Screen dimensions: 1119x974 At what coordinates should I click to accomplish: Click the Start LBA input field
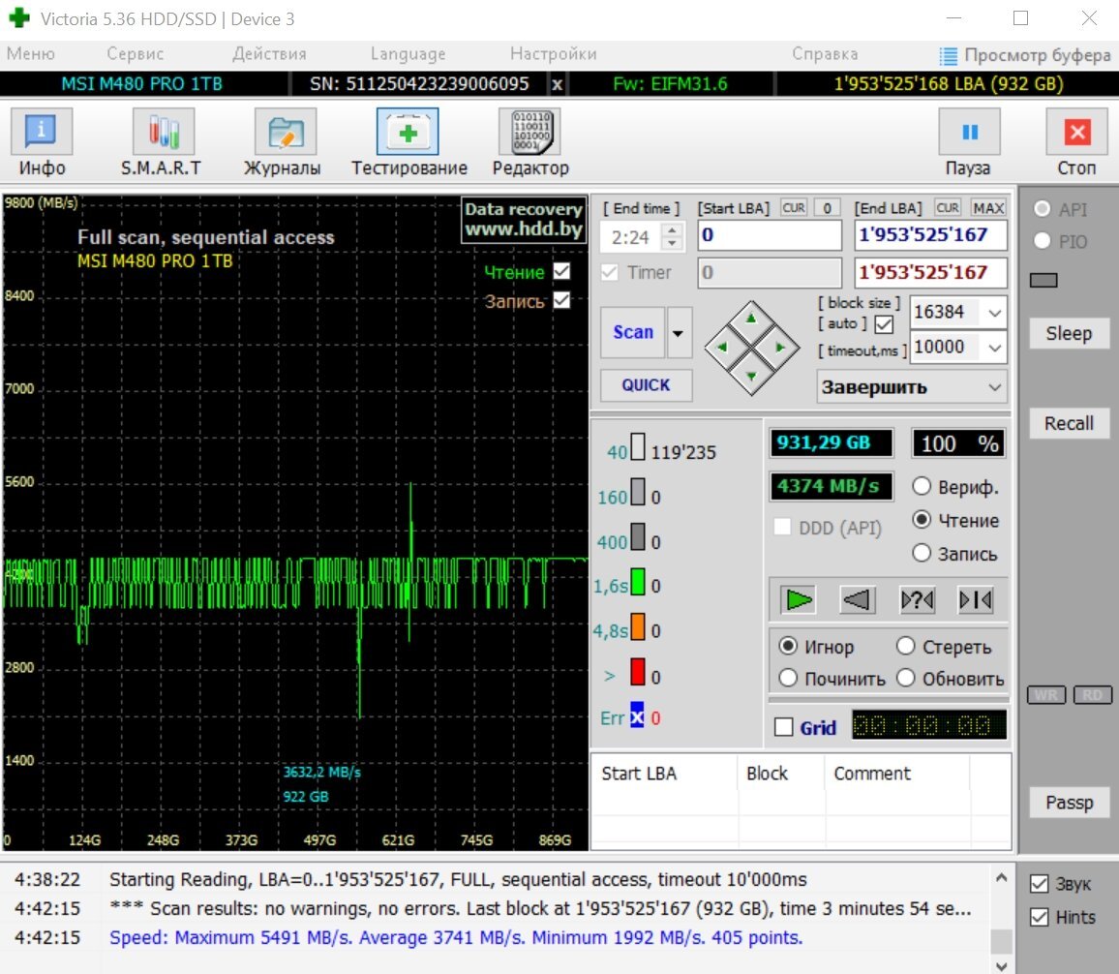pyautogui.click(x=770, y=235)
